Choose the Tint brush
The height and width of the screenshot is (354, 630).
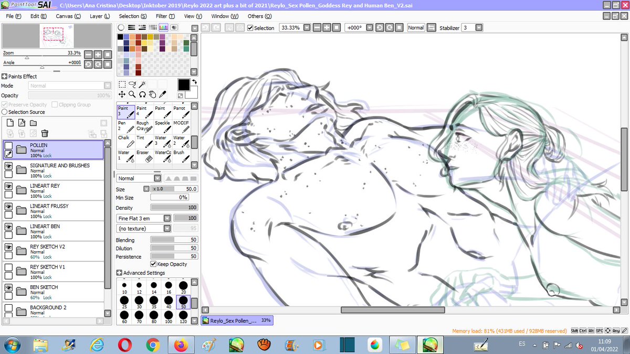(144, 141)
